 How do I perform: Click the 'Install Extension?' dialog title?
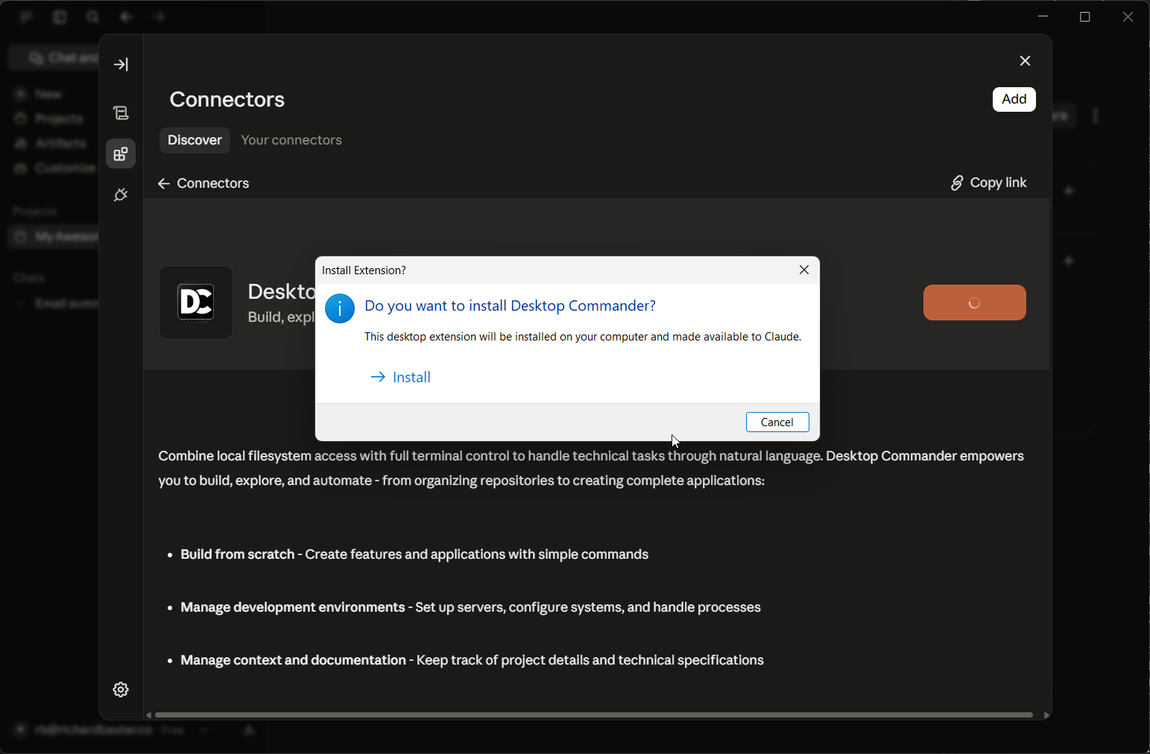tap(364, 270)
